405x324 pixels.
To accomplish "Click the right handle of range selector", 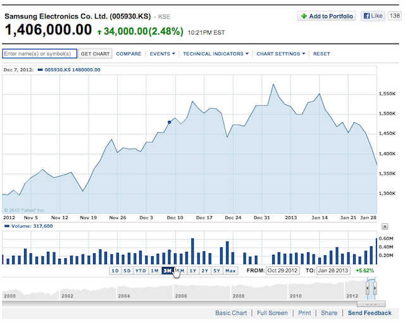I will 375,288.
